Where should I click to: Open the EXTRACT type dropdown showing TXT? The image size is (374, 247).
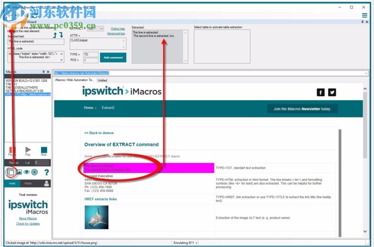[x=95, y=28]
